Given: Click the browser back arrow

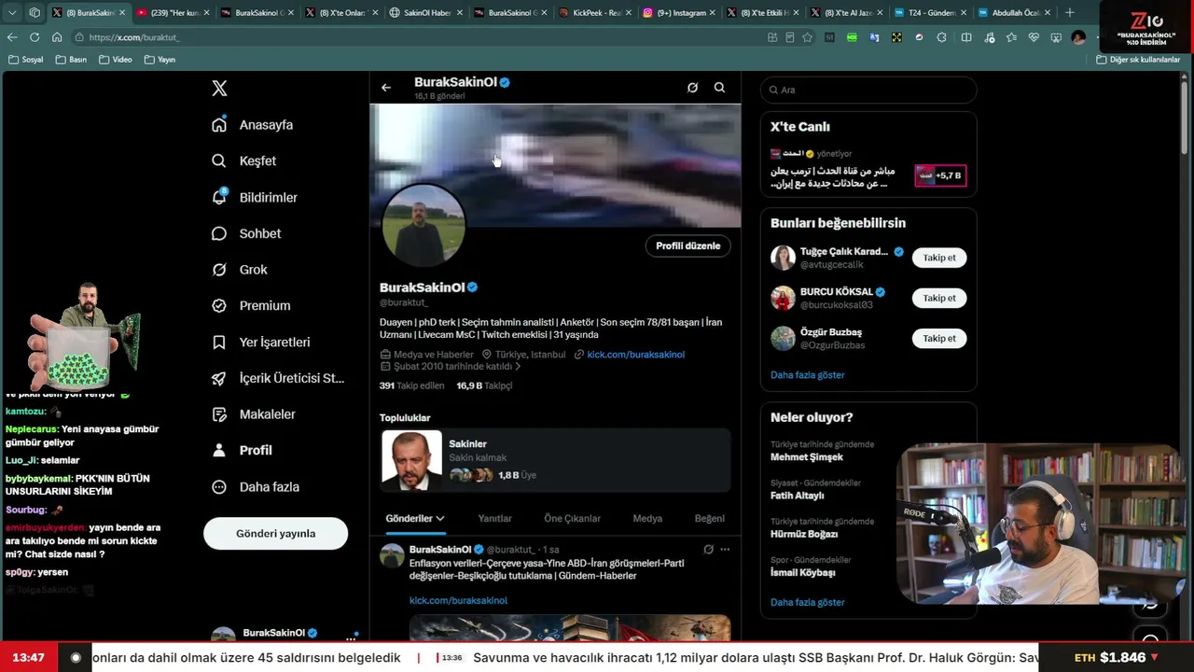Looking at the screenshot, I should pos(12,37).
